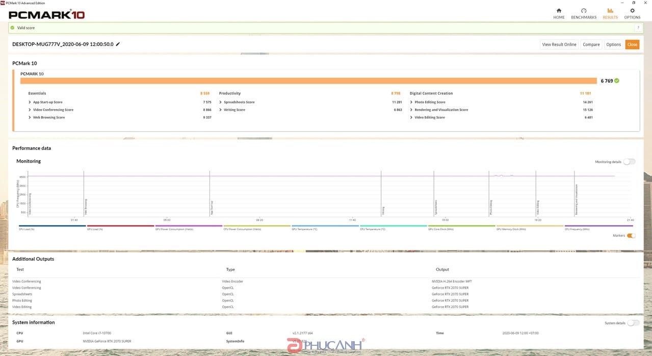
Task: Toggle GPU Temperature (°C) legend series
Action: 325,227
